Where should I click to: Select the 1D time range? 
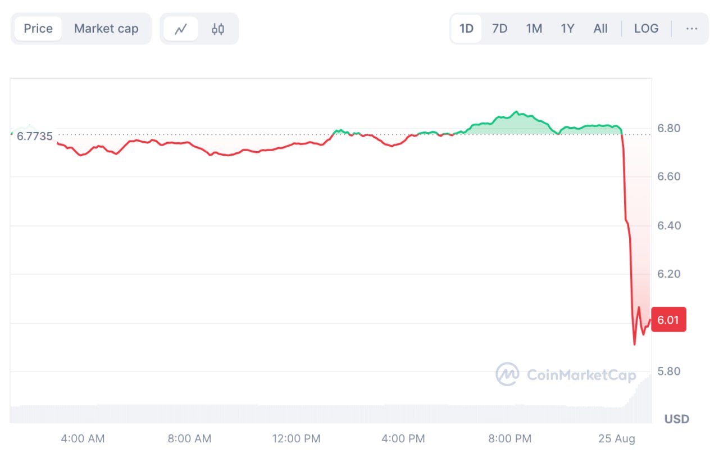466,29
